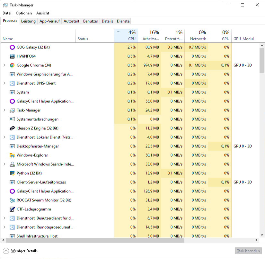Screen dimensions: 265x259
Task: Click the vertical scrollbar up arrow
Action: pos(262,46)
